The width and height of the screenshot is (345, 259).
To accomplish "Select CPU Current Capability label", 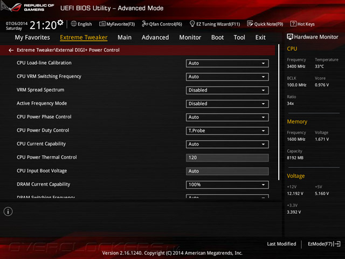I will (41, 144).
